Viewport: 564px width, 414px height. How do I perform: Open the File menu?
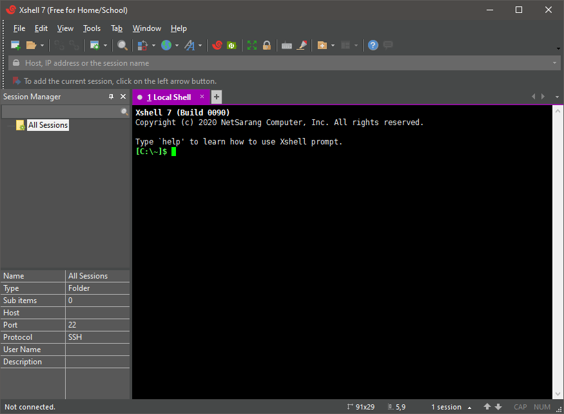point(19,28)
